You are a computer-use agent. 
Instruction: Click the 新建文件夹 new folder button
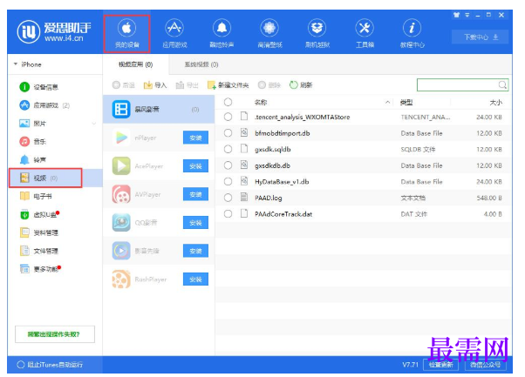(x=228, y=85)
